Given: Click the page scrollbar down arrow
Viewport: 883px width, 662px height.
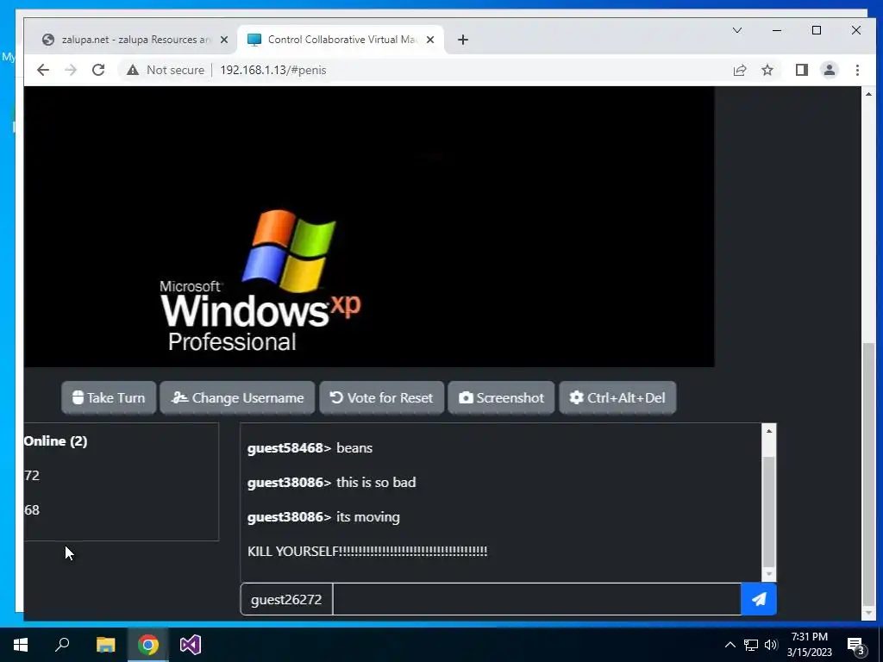Looking at the screenshot, I should click(868, 612).
